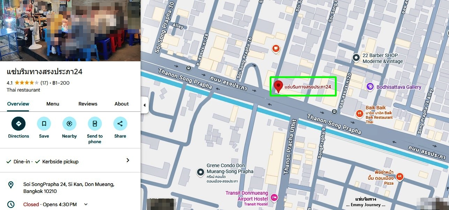Expand the Dine-in service options chevron
Viewport: 449px width, 210px height.
click(x=128, y=160)
